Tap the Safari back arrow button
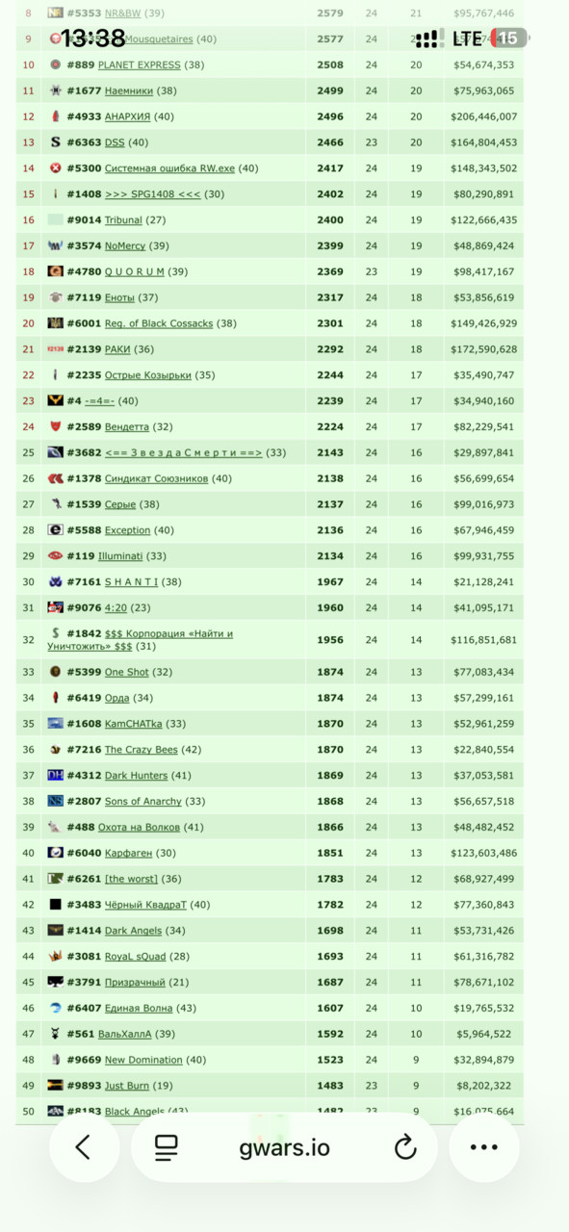This screenshot has height=1232, width=569. [84, 1147]
